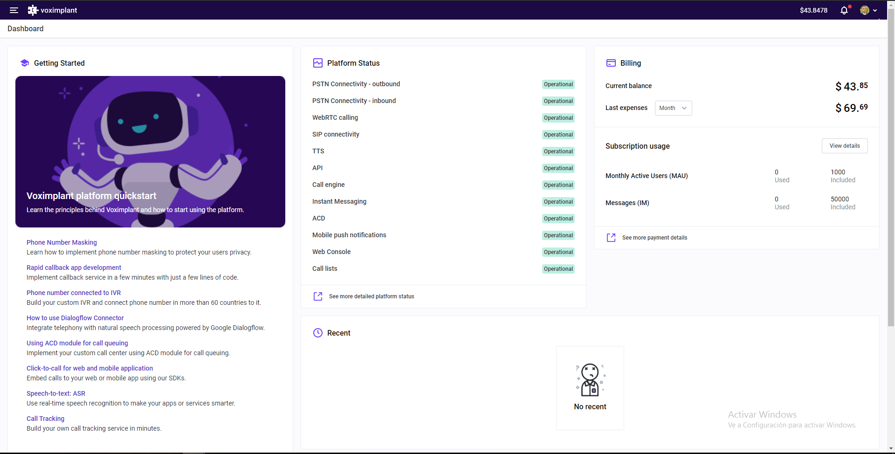
Task: Click the scrollbar down arrow
Action: [891, 449]
